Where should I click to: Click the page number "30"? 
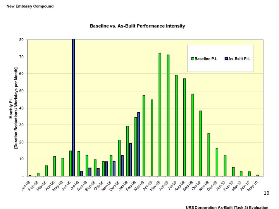[267, 193]
